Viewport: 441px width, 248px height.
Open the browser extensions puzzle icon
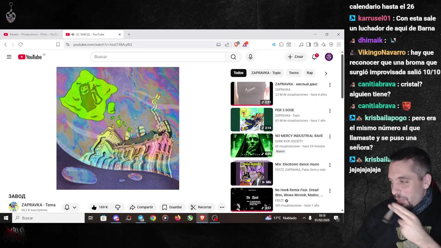click(281, 44)
